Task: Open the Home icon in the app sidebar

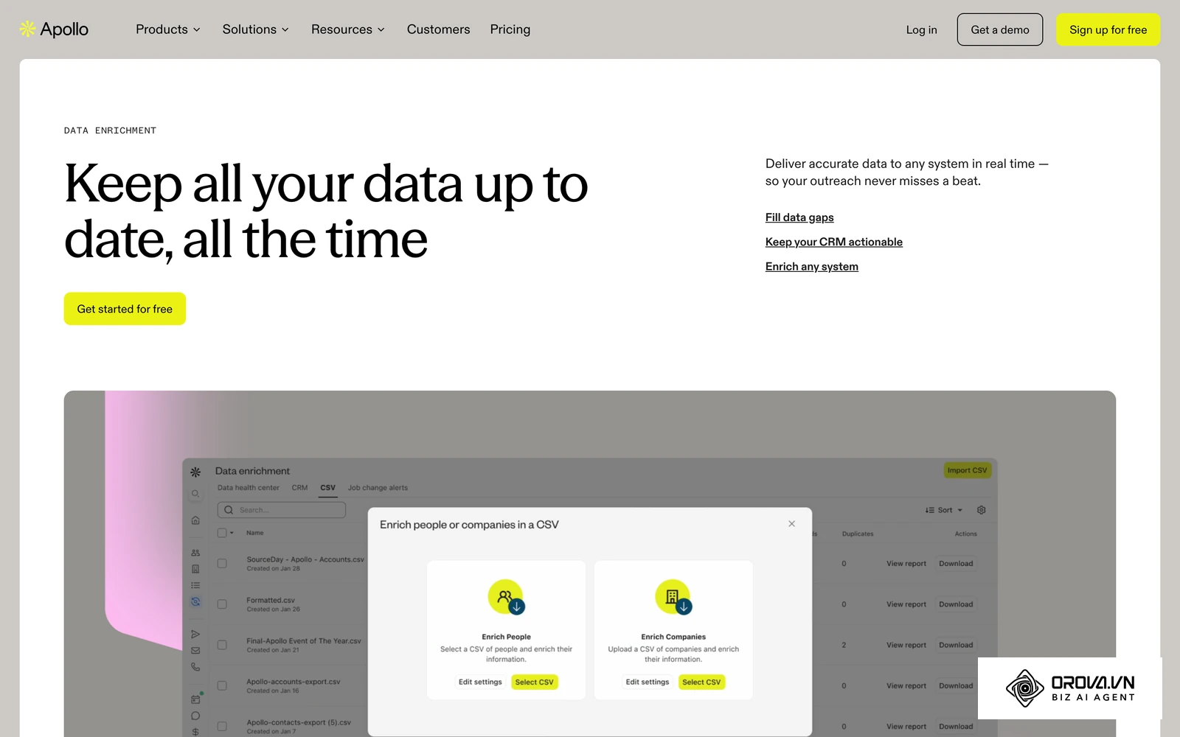Action: (195, 520)
